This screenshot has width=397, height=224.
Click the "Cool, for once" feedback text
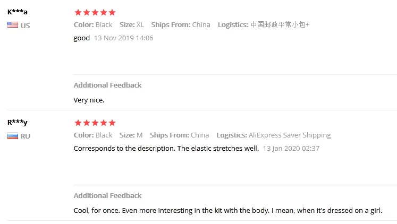[228, 211]
